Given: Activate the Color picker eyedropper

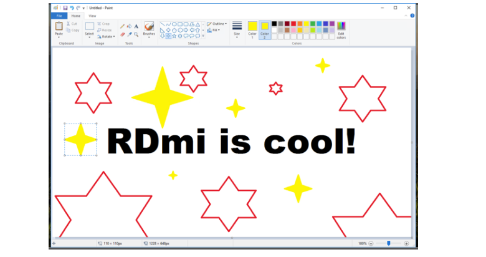Looking at the screenshot, I should coord(129,34).
